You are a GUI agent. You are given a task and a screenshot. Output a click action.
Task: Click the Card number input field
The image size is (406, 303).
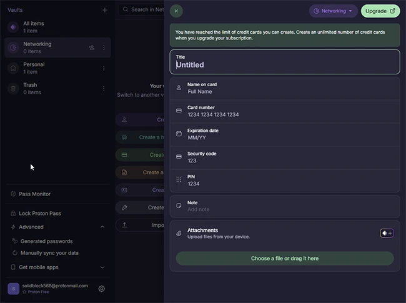click(x=284, y=114)
